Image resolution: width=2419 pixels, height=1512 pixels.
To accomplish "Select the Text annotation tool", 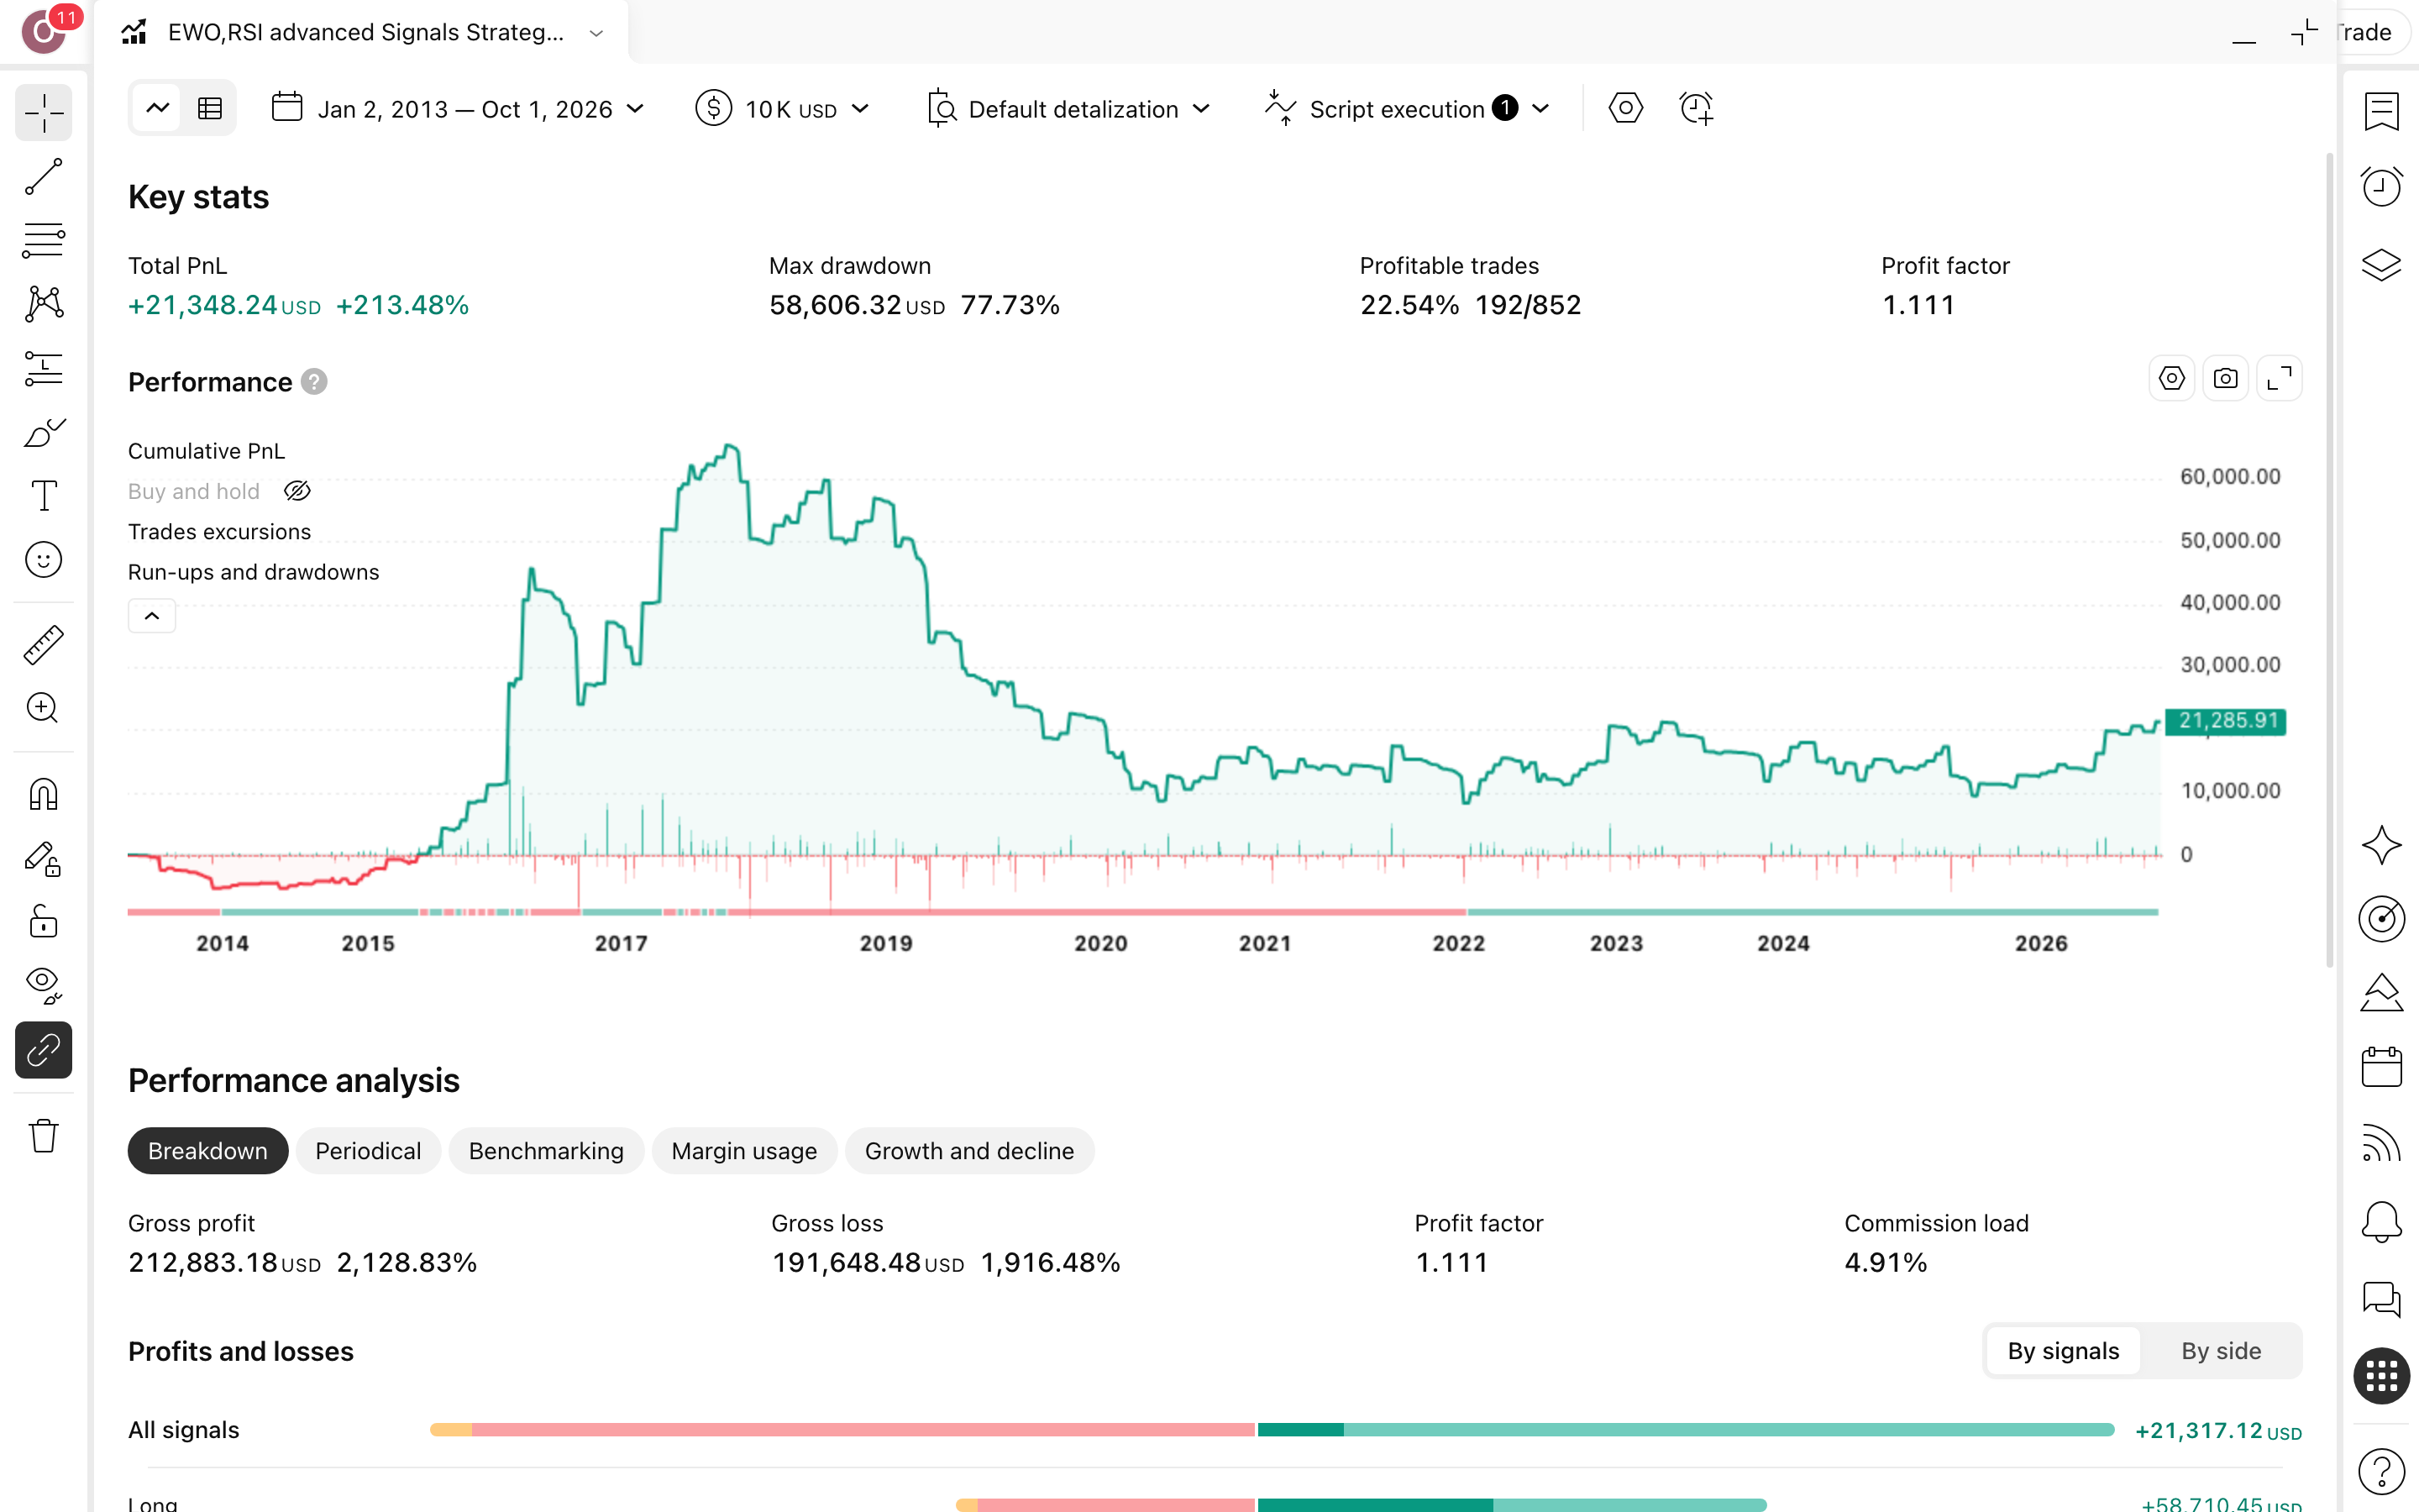I will [x=44, y=496].
